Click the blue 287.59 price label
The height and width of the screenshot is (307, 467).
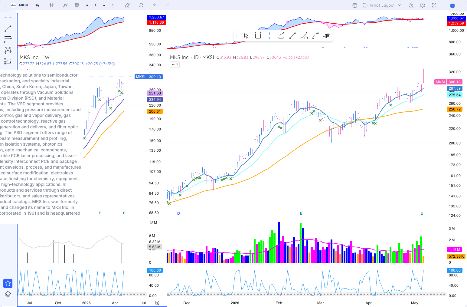tap(455, 88)
